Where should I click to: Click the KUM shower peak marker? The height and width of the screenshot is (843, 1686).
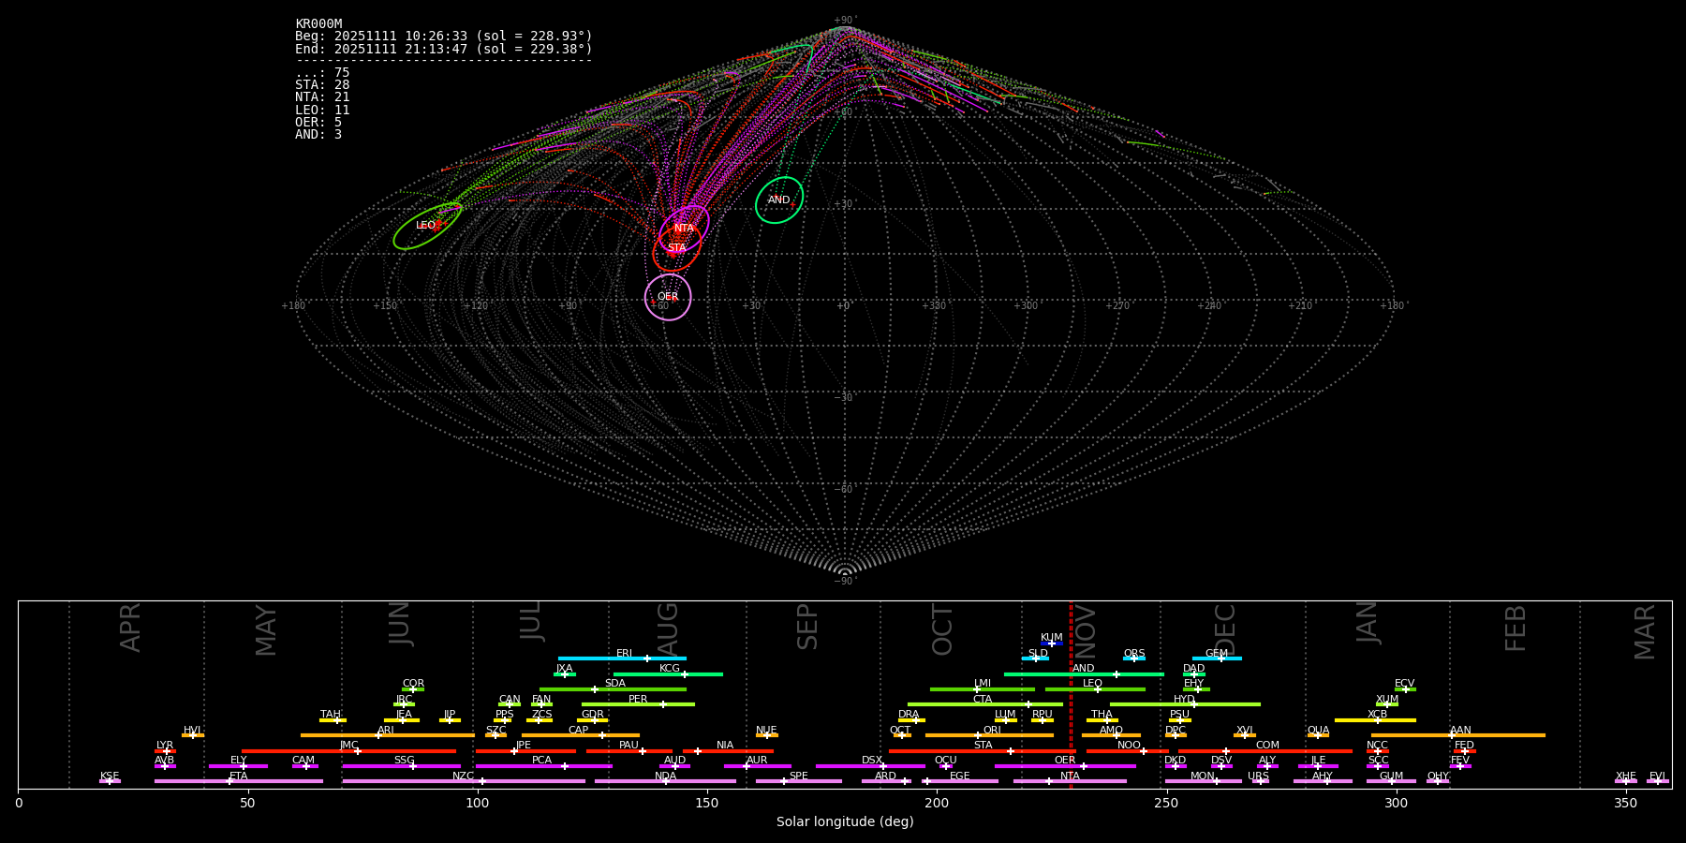[1051, 643]
